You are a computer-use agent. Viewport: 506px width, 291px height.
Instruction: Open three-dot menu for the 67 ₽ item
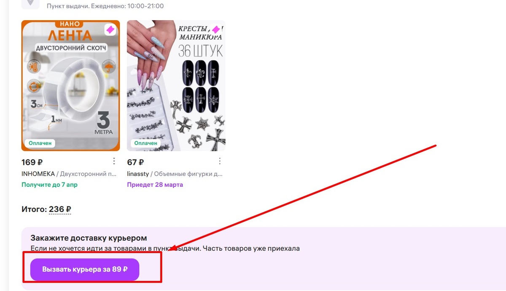point(219,161)
